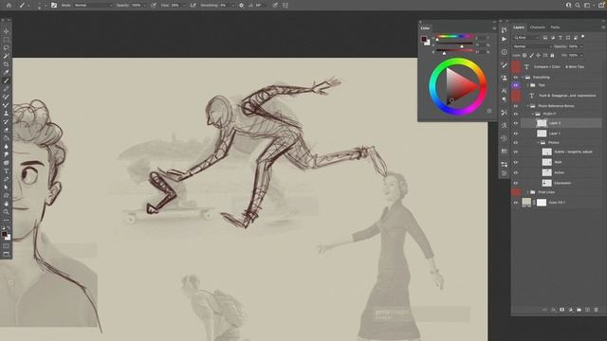Click the Home icon in options bar
The width and height of the screenshot is (607, 341).
point(9,6)
